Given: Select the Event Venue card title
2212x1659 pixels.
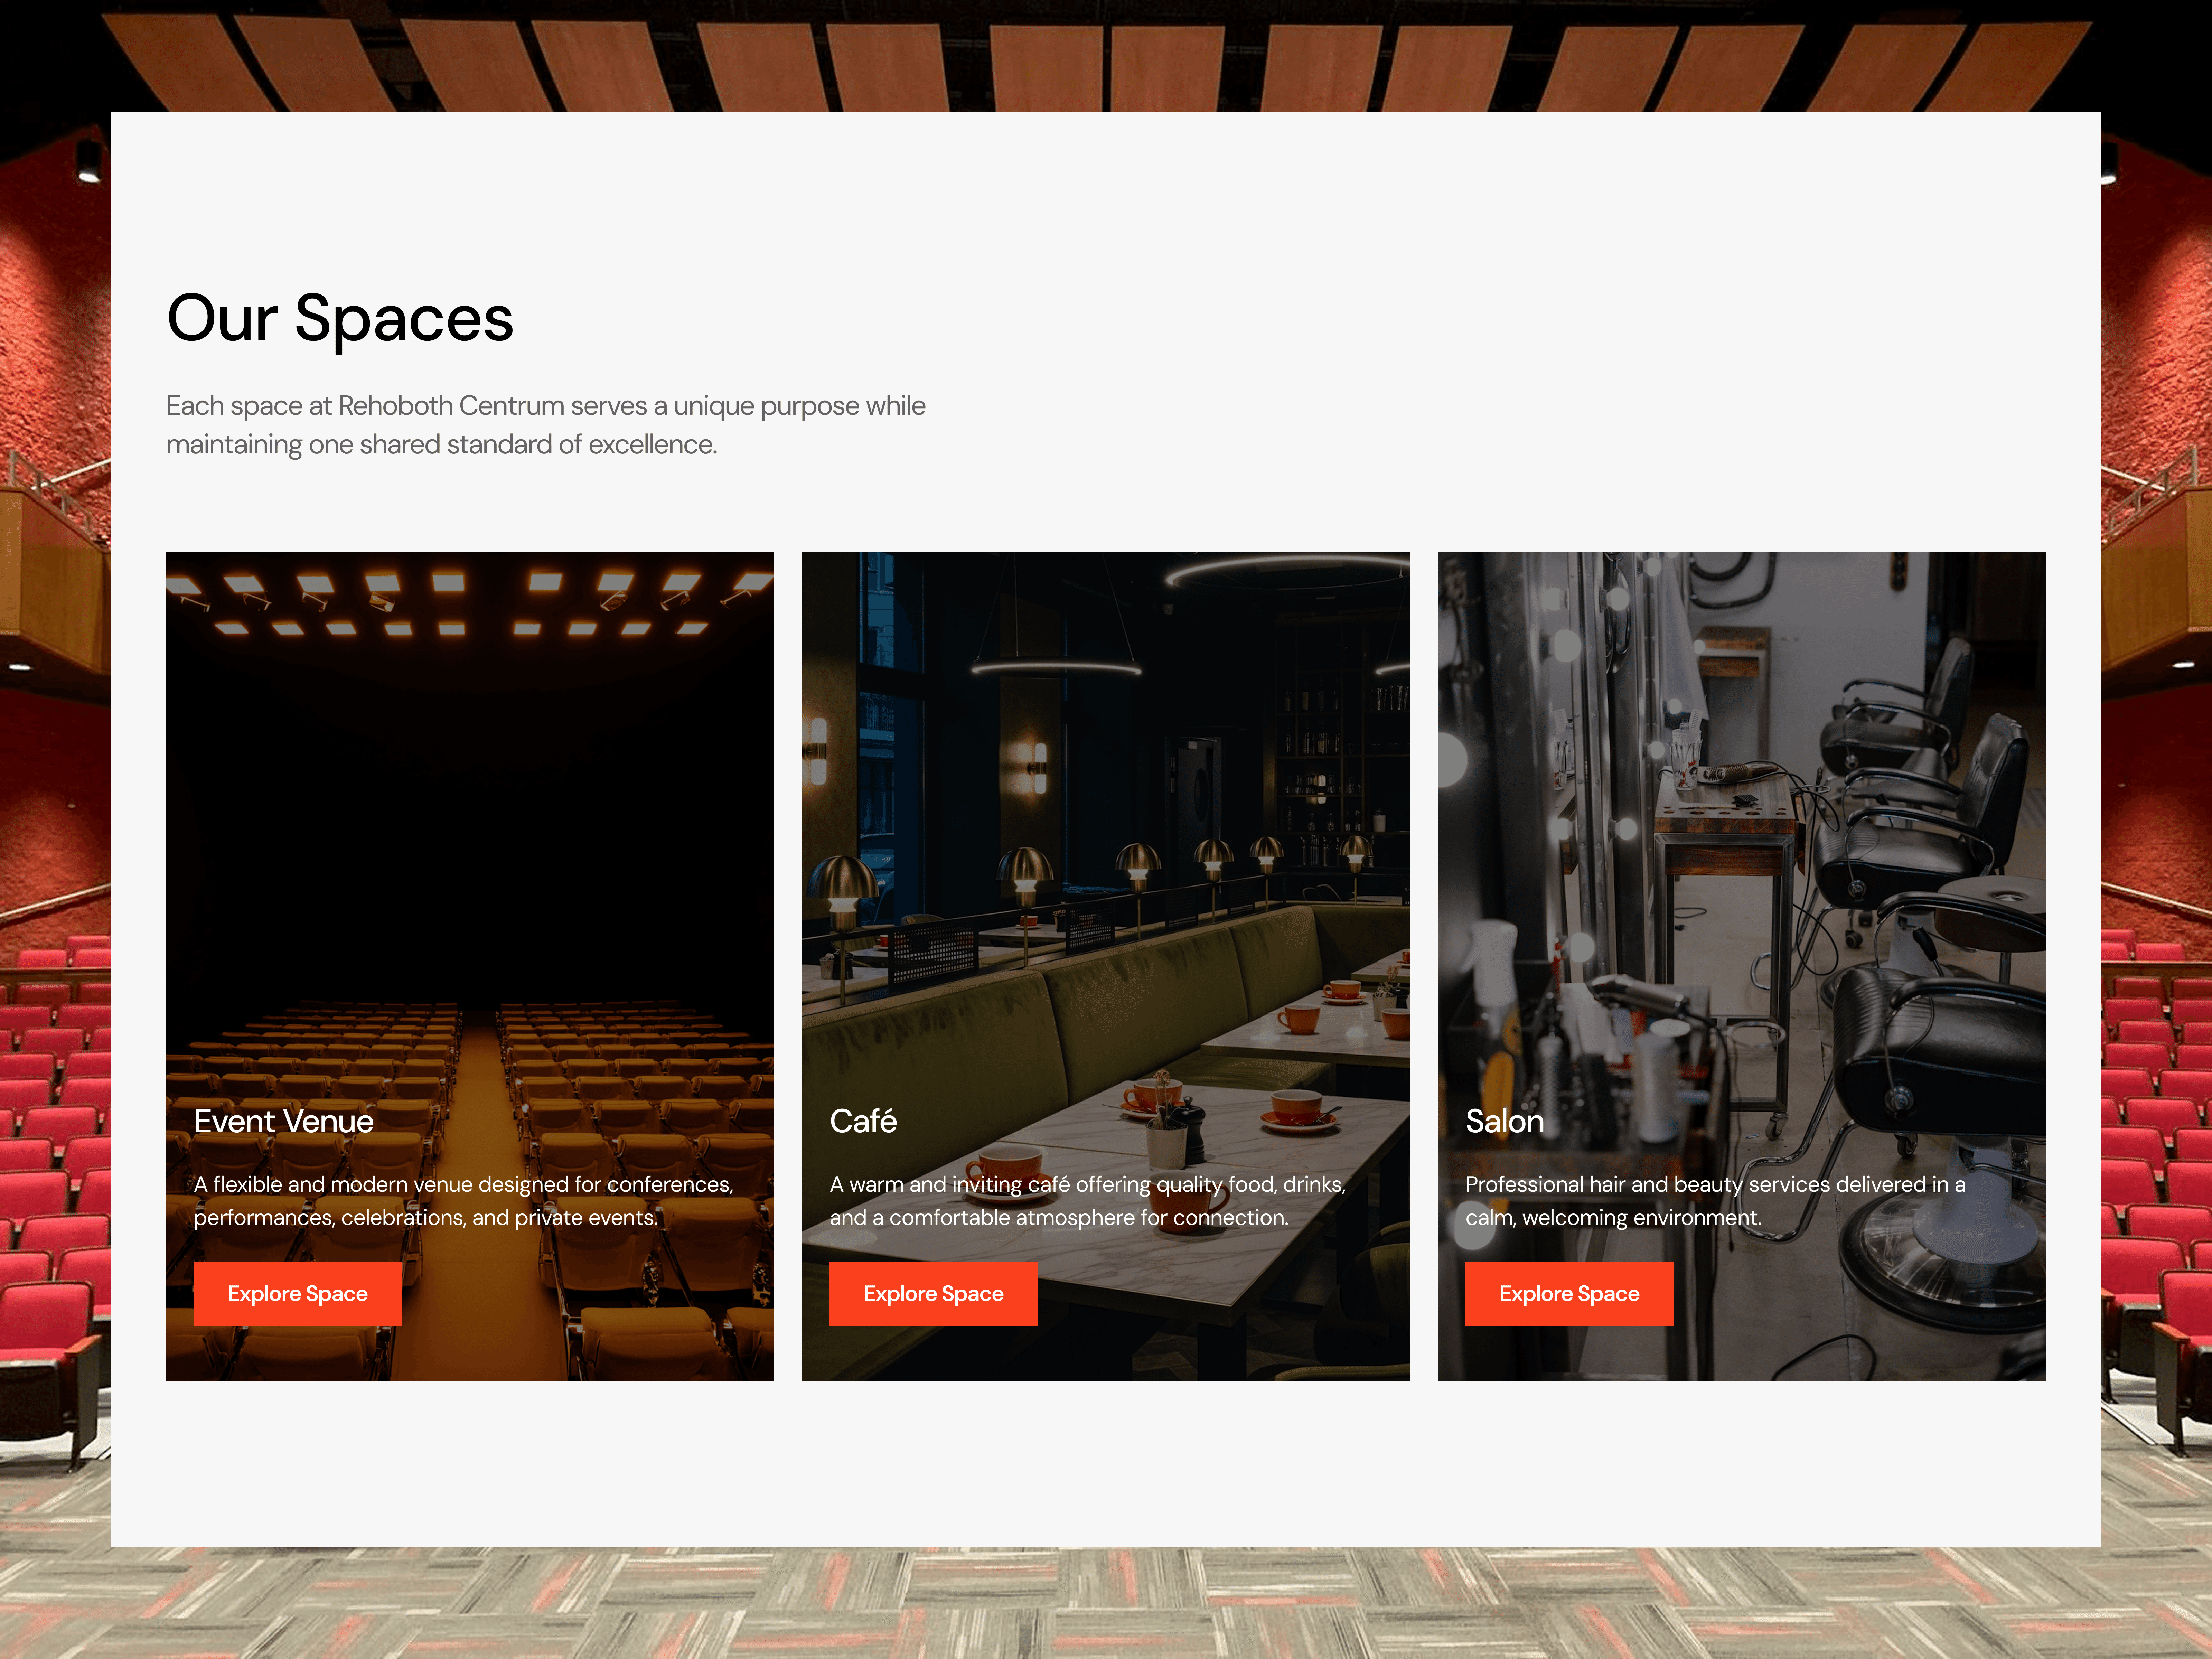Looking at the screenshot, I should [x=283, y=1121].
